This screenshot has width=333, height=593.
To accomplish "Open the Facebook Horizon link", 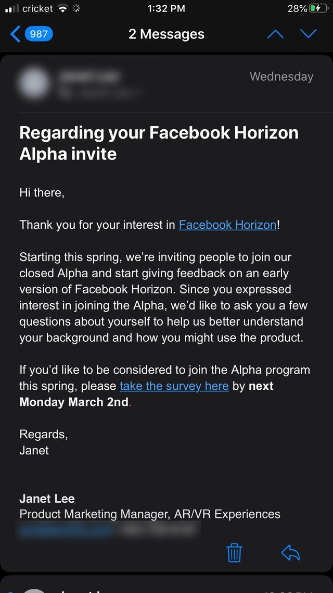I will pos(227,225).
